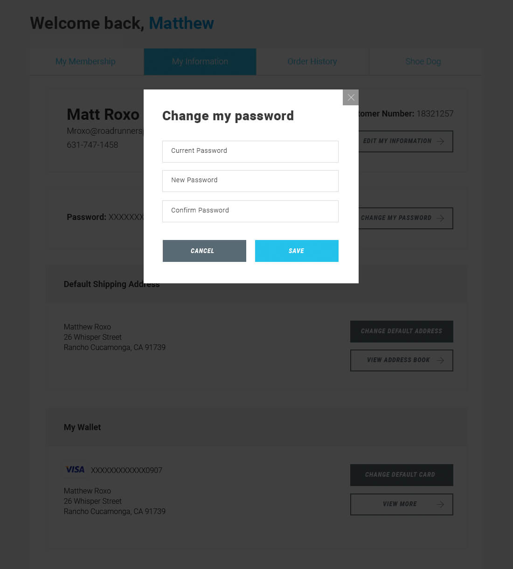The image size is (513, 569).
Task: Click the Visa card logo
Action: pyautogui.click(x=75, y=470)
